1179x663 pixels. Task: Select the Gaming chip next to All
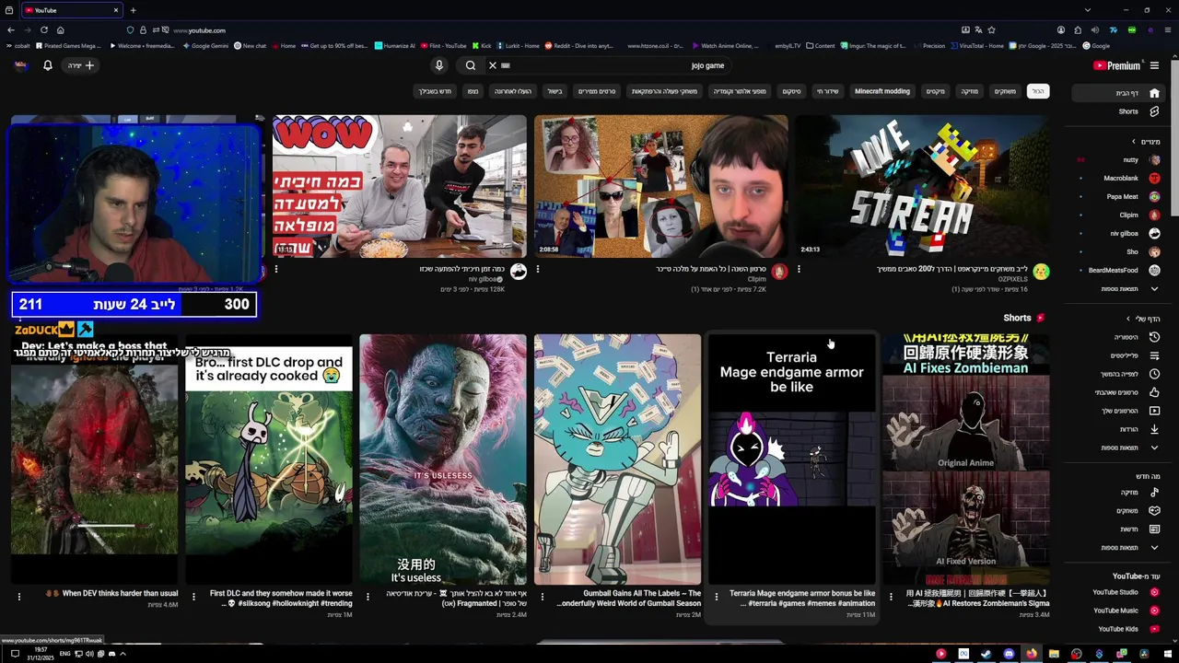(1005, 91)
